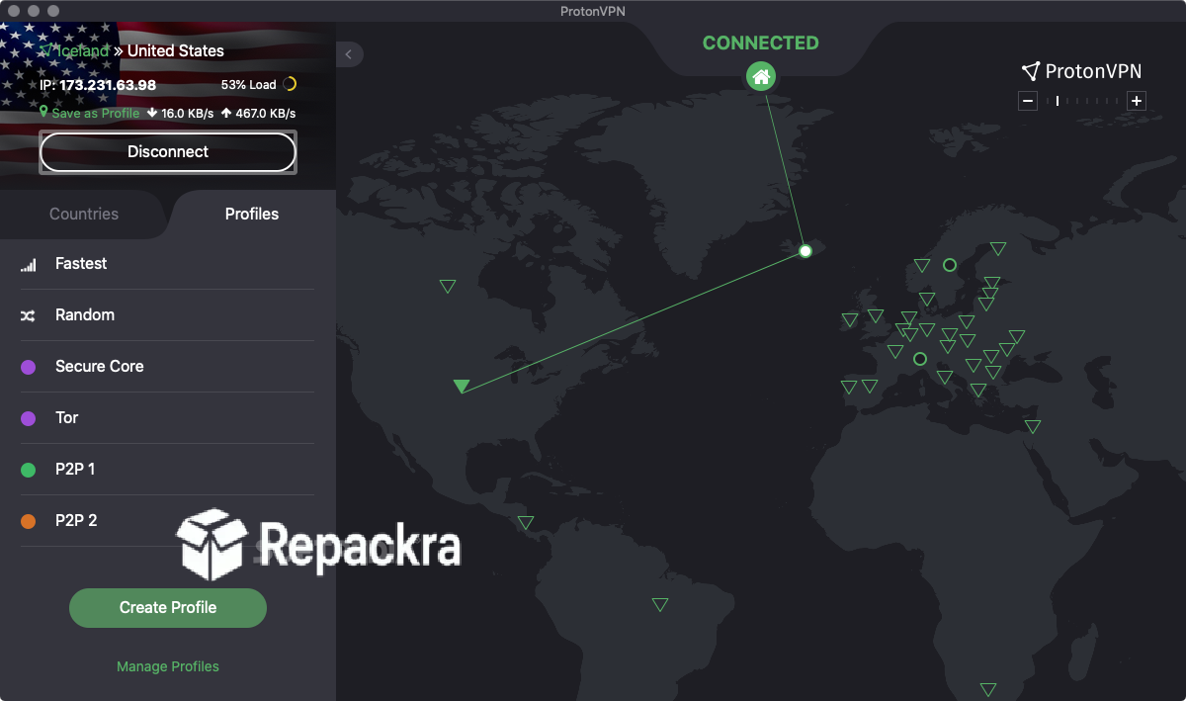Select the P2P 2 profile
This screenshot has height=701, width=1186.
coord(167,521)
